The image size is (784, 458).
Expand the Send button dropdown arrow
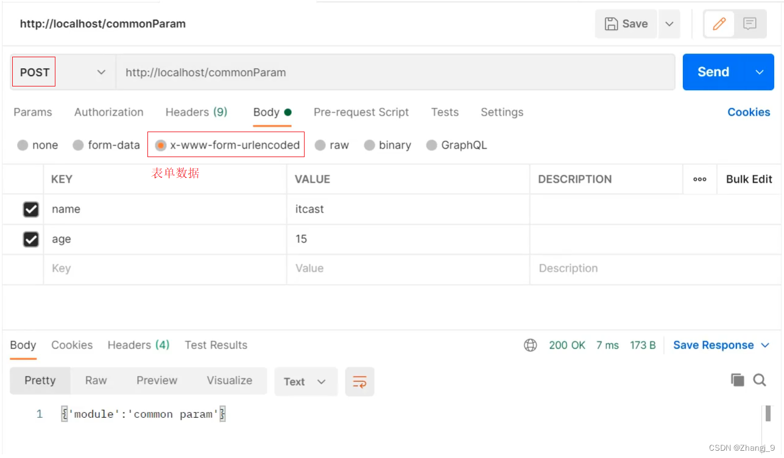click(x=760, y=72)
